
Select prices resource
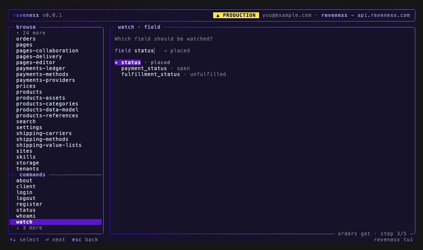[26, 86]
